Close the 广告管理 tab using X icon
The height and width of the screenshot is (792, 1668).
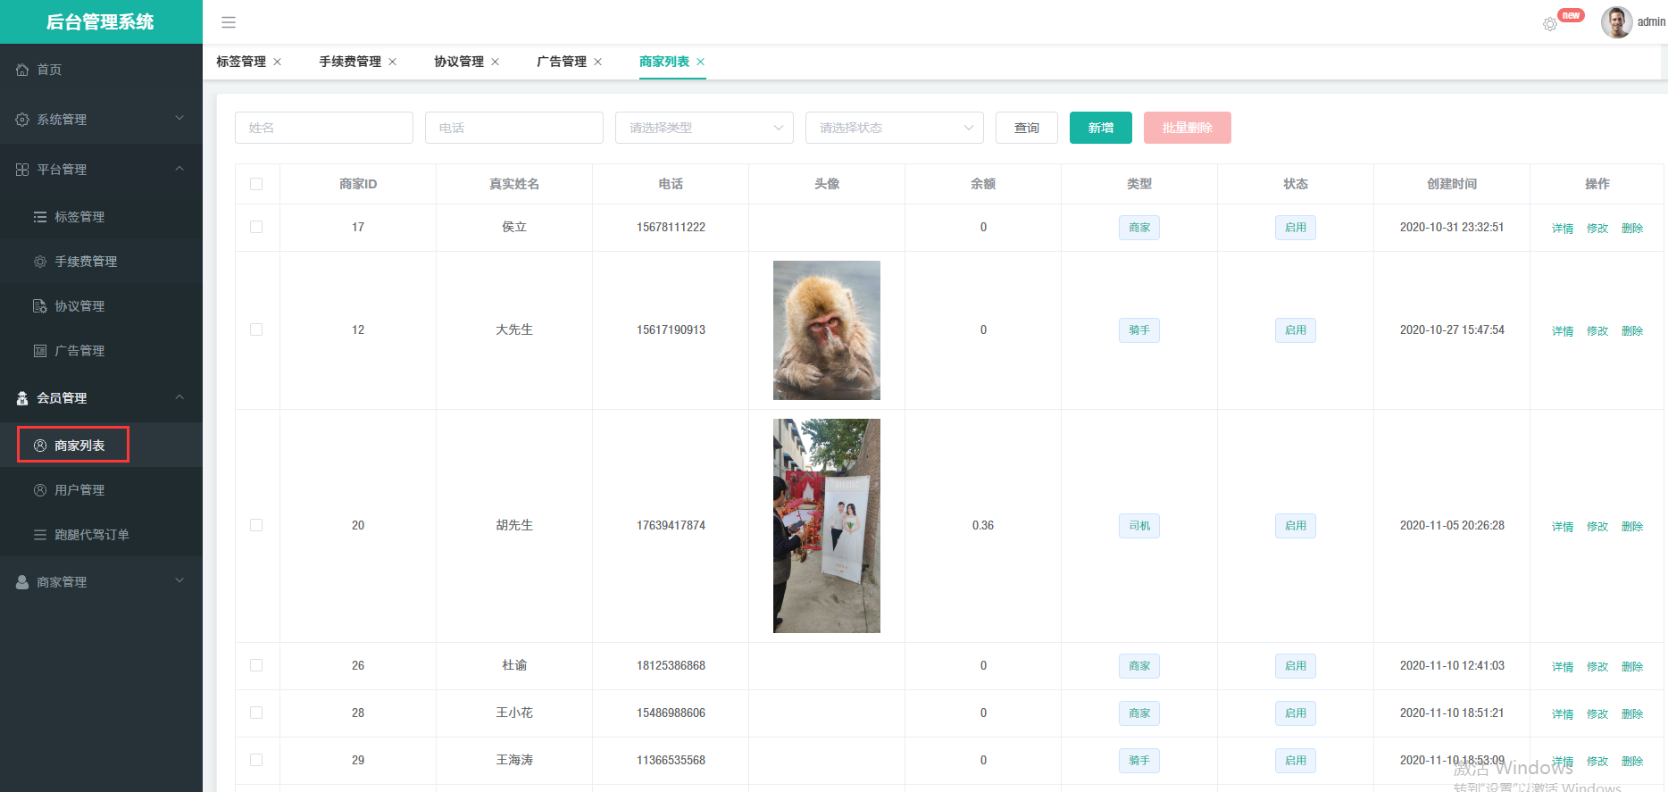[598, 62]
